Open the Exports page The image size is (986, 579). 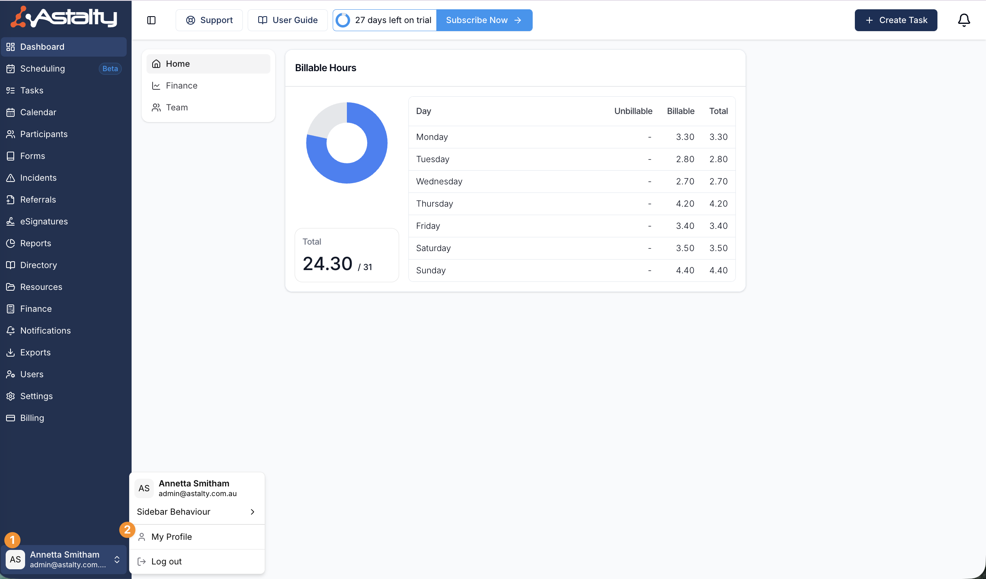(35, 353)
